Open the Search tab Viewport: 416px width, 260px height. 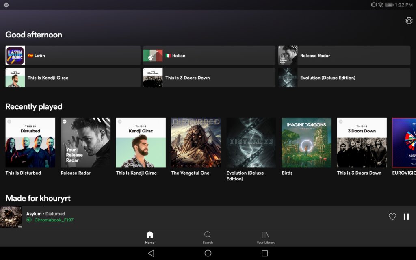(x=208, y=237)
